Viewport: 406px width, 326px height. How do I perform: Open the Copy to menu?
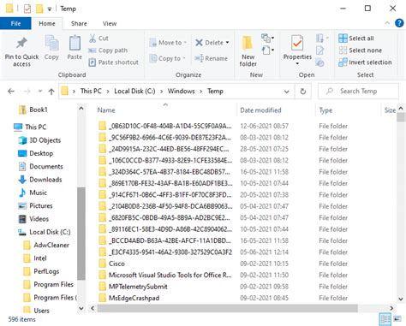tap(167, 58)
